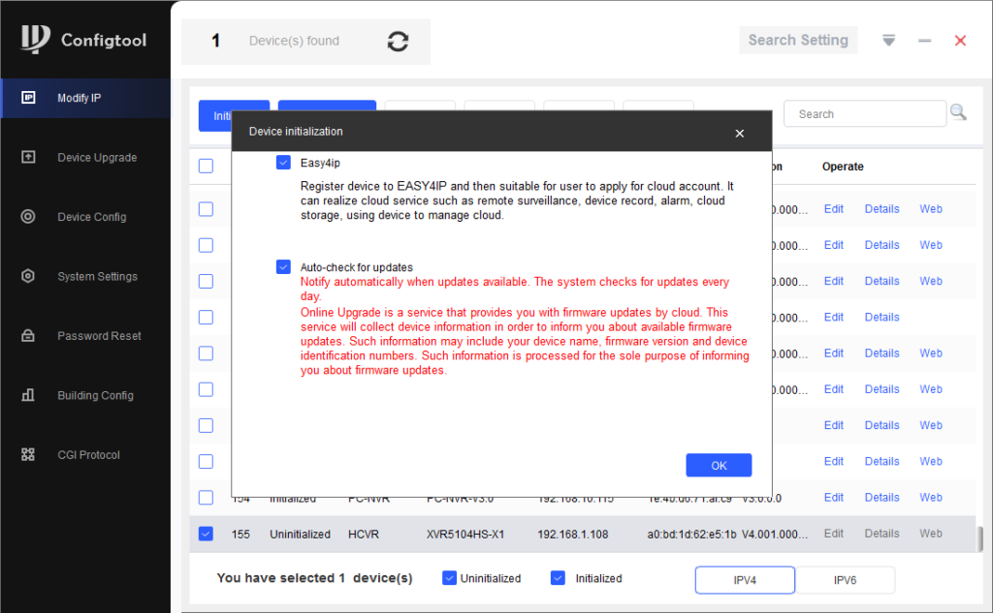Toggle the Initialized filter checkbox

coord(558,578)
